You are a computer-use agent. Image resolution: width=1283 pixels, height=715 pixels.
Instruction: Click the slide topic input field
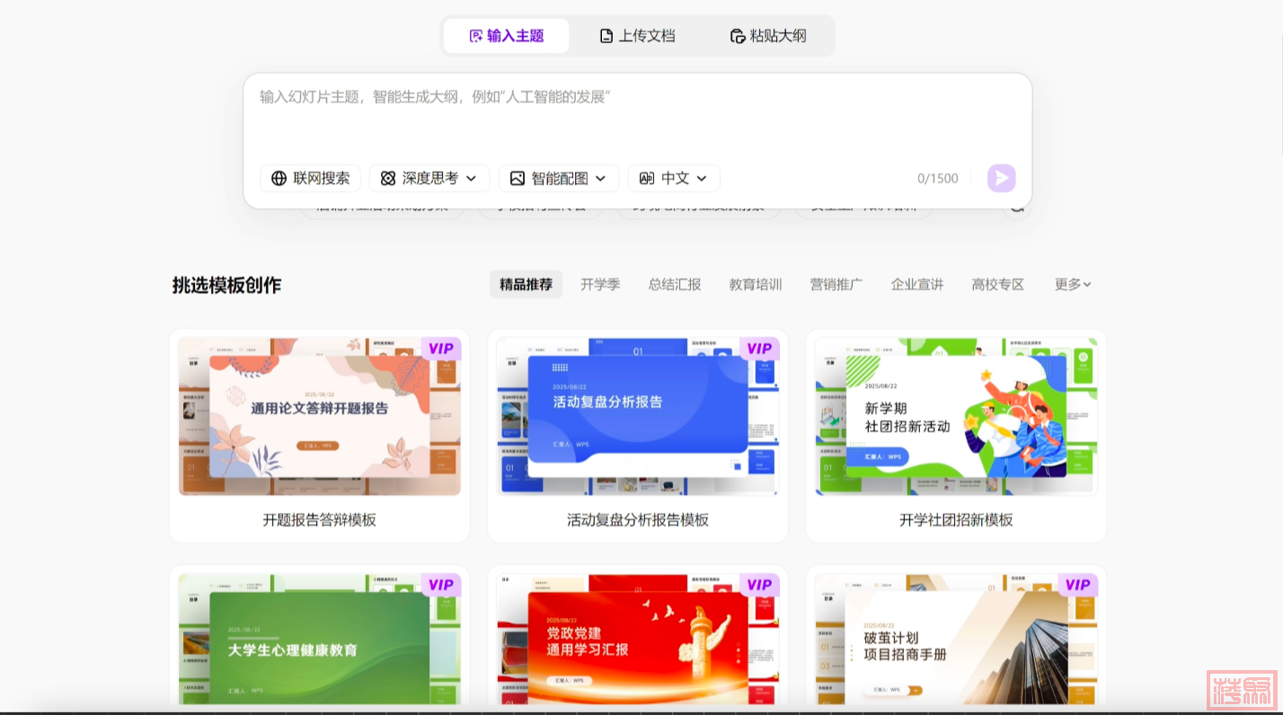(636, 117)
